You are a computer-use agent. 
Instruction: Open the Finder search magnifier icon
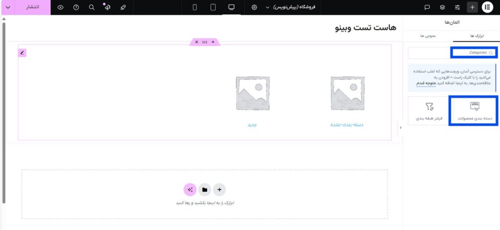92,7
